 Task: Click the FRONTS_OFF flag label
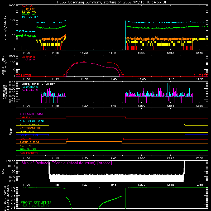pyautogui.click(x=28, y=150)
